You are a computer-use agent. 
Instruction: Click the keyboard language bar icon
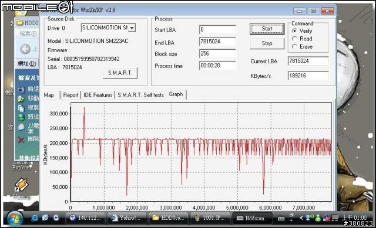tap(281, 219)
